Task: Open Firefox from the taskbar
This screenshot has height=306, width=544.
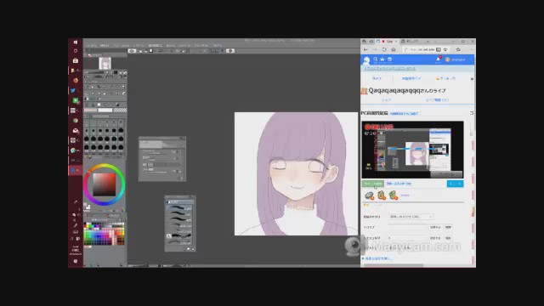Action: point(76,80)
